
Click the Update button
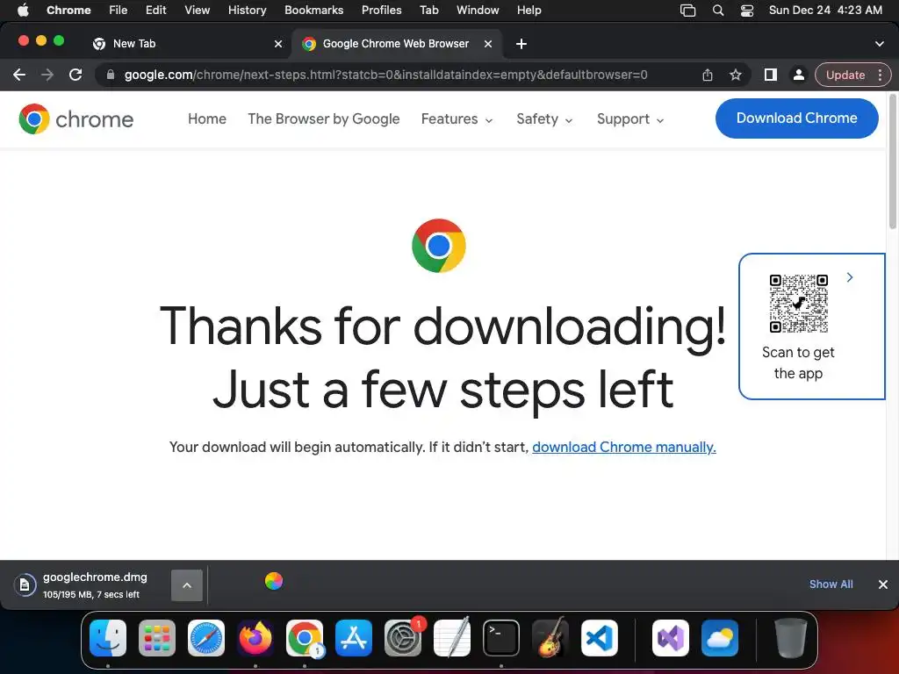click(x=845, y=75)
